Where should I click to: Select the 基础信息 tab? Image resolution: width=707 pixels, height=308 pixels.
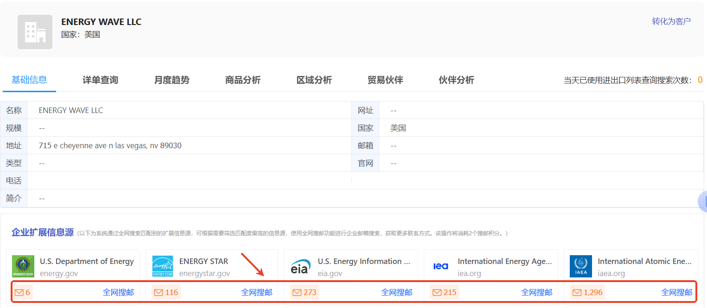[x=29, y=80]
